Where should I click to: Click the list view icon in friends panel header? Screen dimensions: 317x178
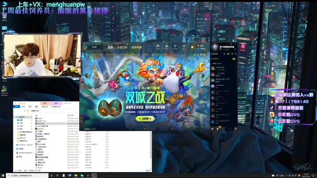[x=232, y=54]
